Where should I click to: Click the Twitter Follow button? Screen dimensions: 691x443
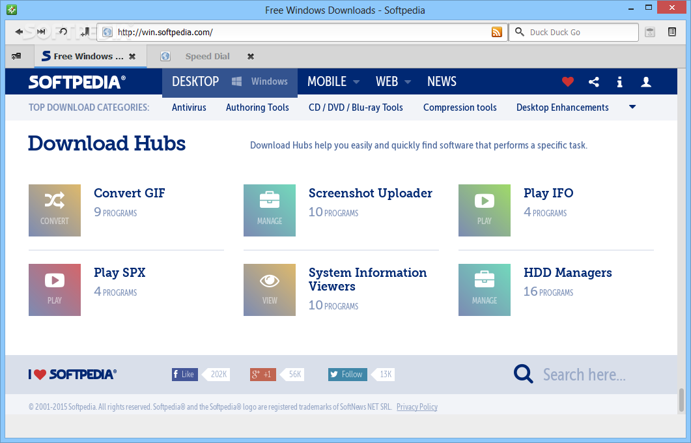[x=348, y=374]
